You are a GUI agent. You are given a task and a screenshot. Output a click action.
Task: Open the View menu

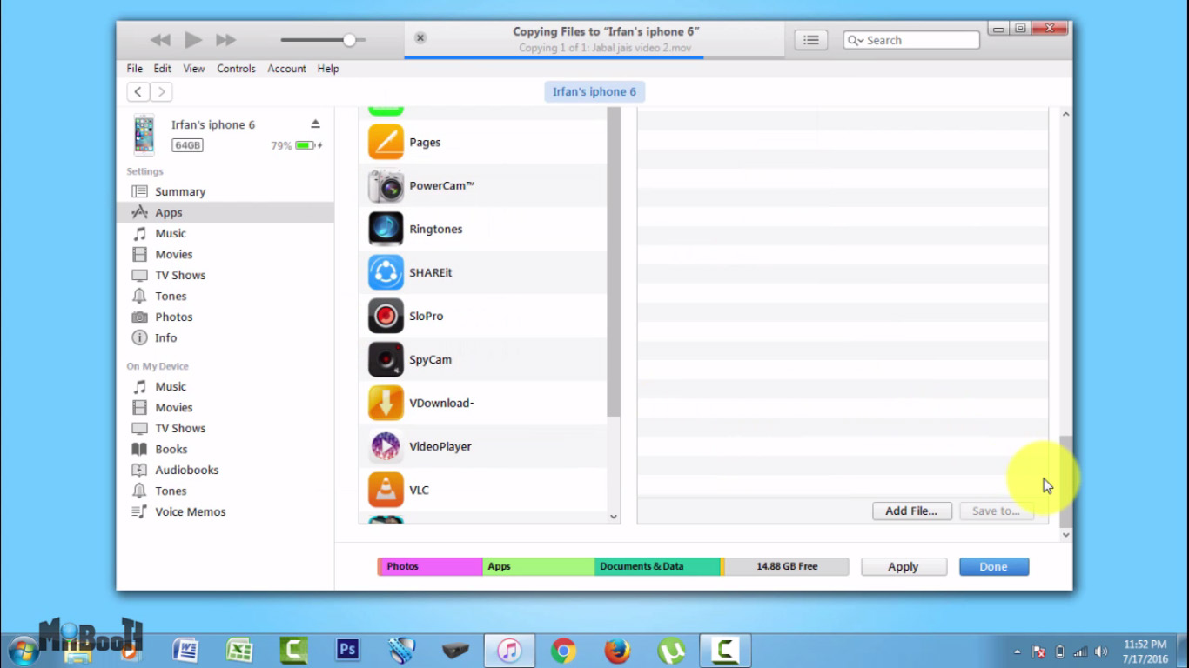coord(194,69)
